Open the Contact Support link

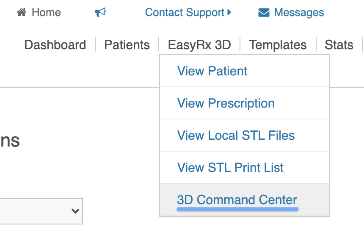click(x=185, y=13)
